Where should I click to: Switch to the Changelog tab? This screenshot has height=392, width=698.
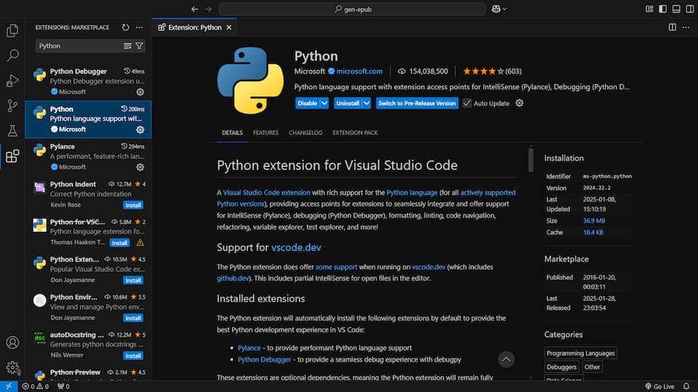pos(305,132)
